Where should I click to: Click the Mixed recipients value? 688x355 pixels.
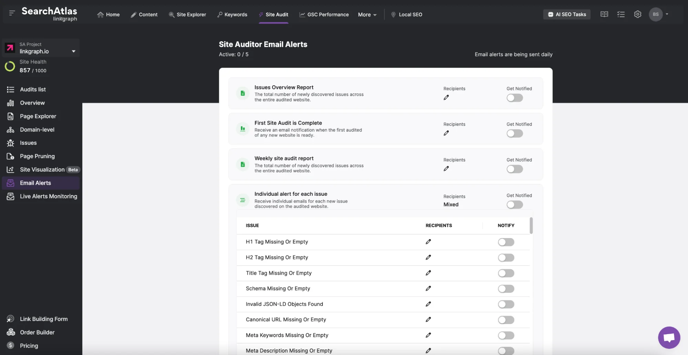(x=451, y=204)
